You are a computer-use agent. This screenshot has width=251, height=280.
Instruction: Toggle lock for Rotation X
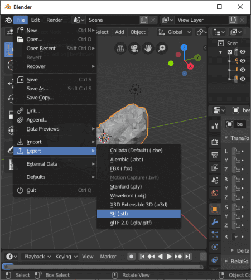pos(238,179)
